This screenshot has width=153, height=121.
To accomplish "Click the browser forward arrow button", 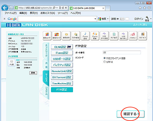I will tap(11, 8).
